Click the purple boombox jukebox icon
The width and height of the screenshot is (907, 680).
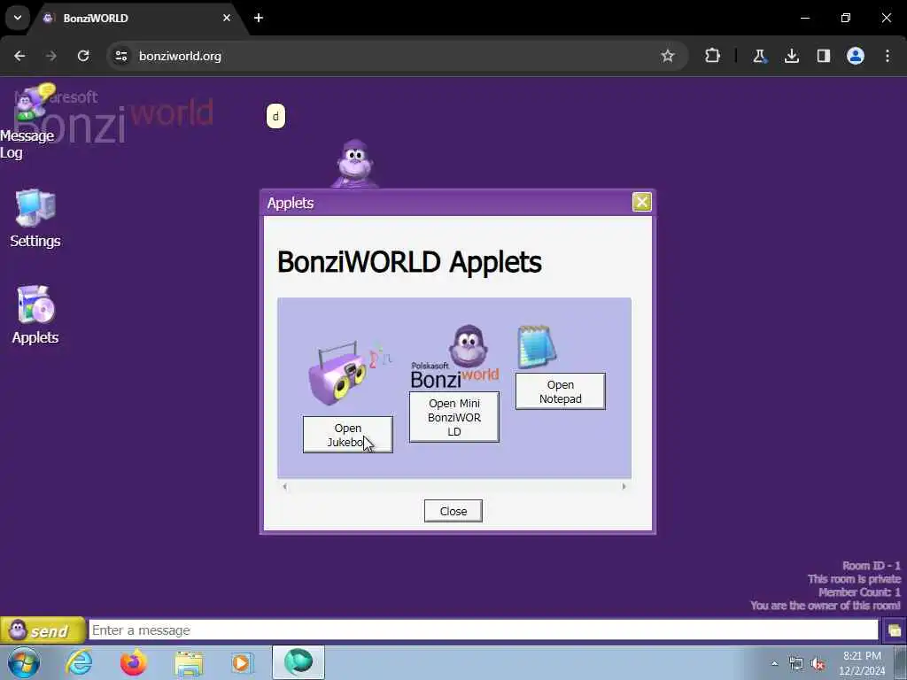coord(349,373)
